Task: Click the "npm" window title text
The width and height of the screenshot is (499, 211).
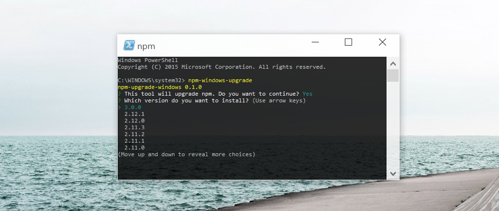Action: 146,46
